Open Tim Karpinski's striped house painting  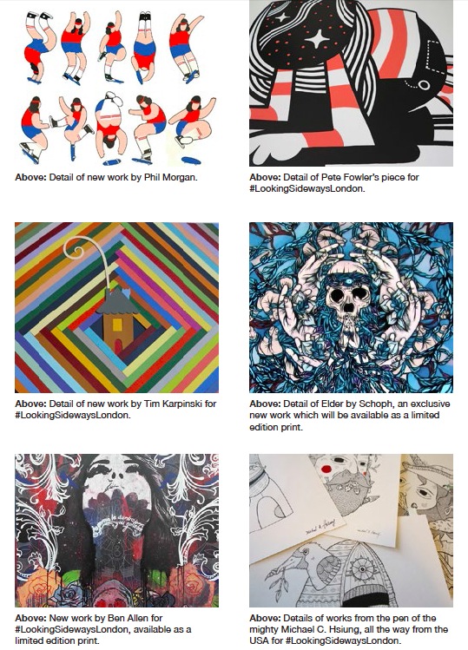116,307
